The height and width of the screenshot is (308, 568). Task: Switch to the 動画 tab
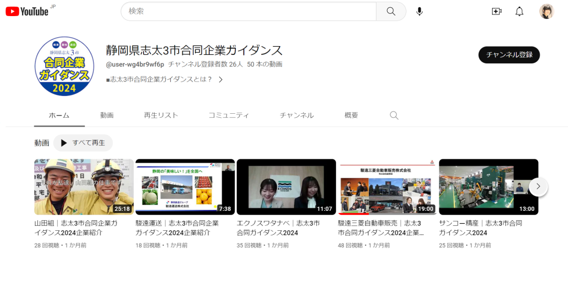click(x=107, y=115)
